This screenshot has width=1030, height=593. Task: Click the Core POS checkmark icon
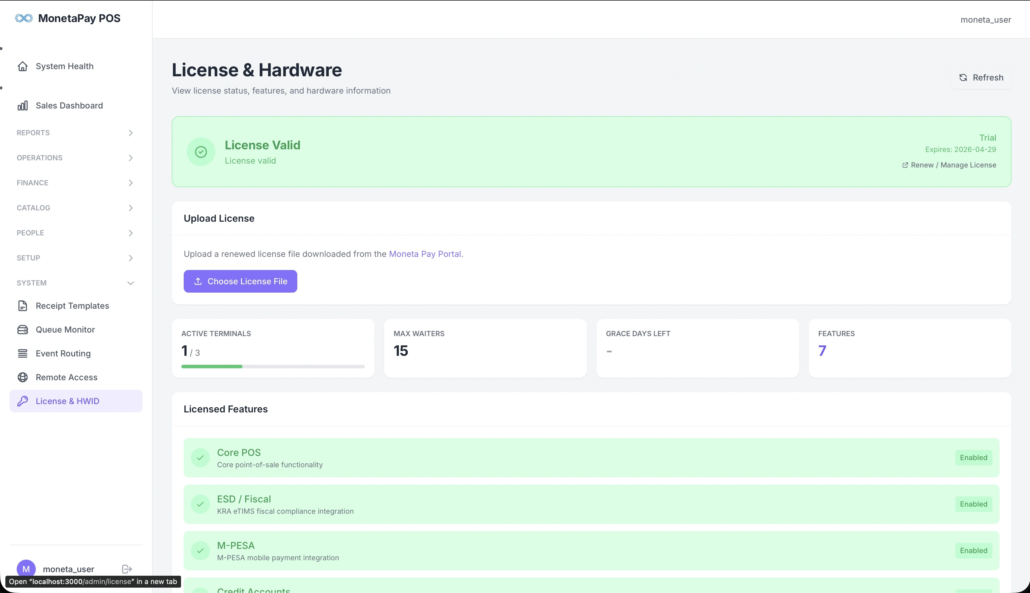(x=200, y=458)
